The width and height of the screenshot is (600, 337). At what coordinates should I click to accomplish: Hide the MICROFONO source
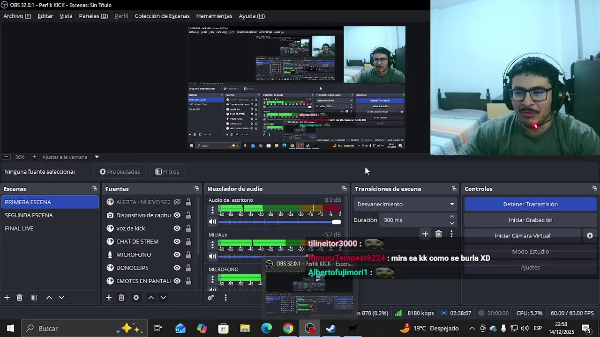(177, 255)
